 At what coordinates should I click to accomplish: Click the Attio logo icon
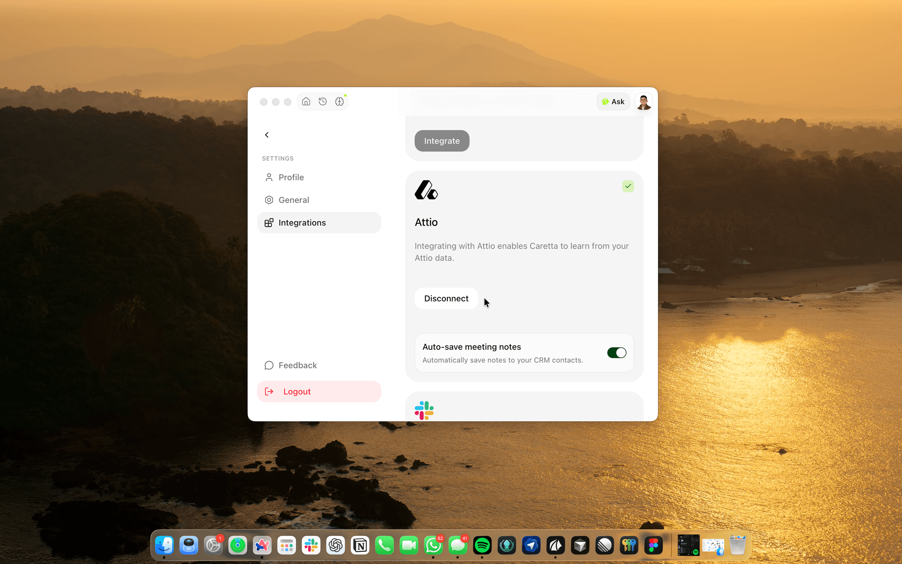426,190
